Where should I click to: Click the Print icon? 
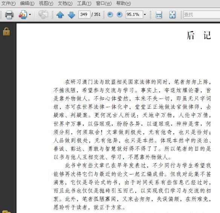point(9,14)
